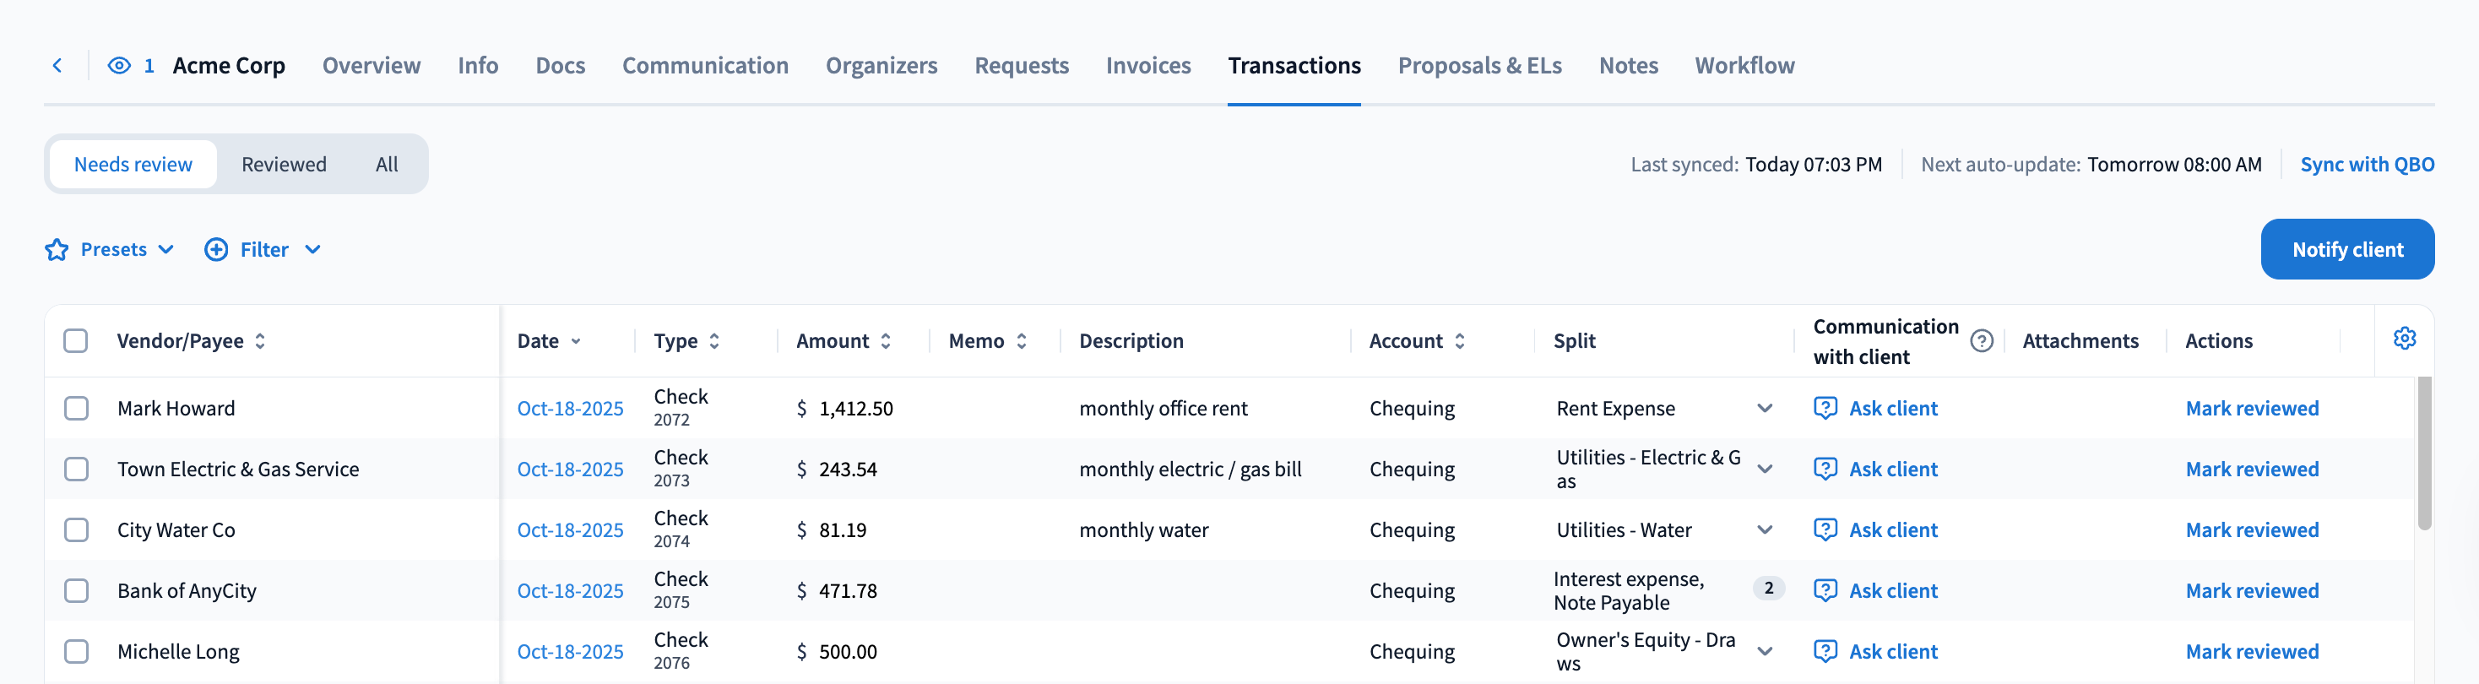Image resolution: width=2479 pixels, height=684 pixels.
Task: Mark the Mark Howard transaction reviewed
Action: pyautogui.click(x=2252, y=408)
